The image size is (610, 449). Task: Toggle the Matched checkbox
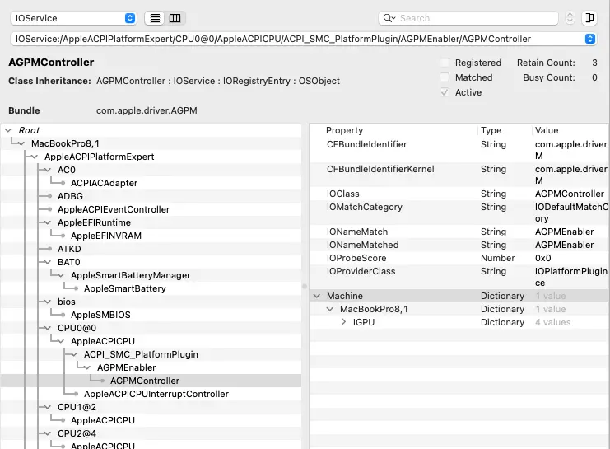coord(445,77)
